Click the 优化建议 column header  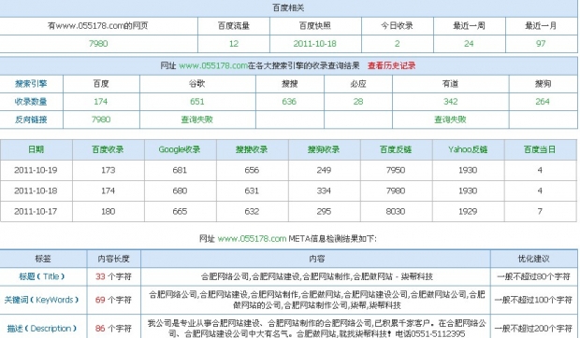point(534,259)
